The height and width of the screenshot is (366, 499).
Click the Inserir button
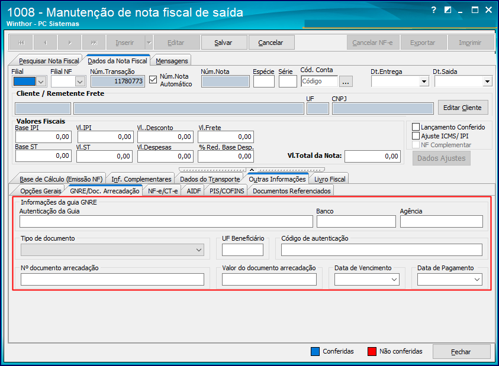125,43
